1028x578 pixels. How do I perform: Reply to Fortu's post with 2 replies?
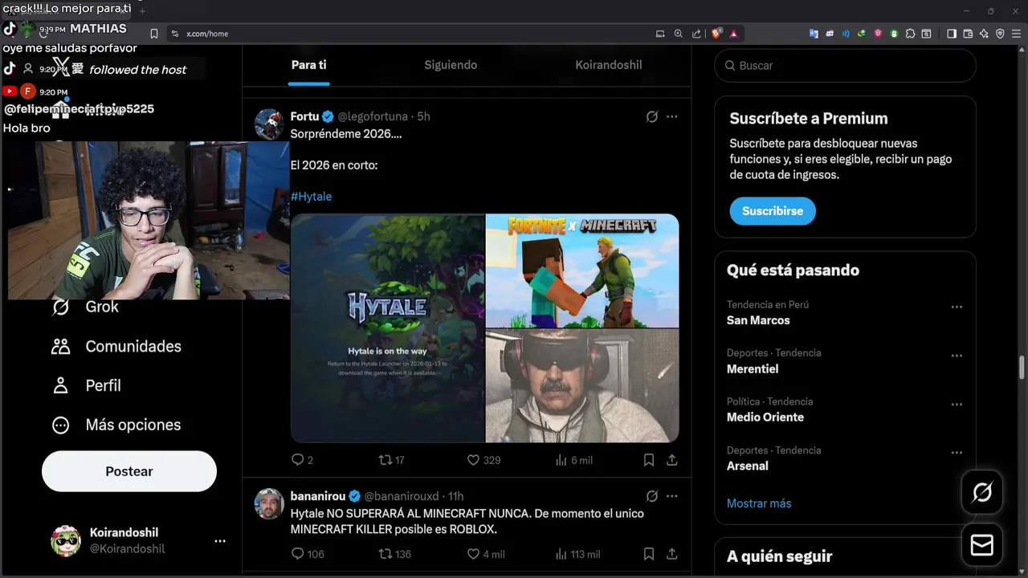[x=302, y=460]
